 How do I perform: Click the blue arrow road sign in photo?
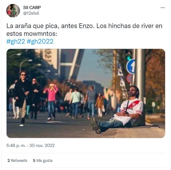[x=131, y=67]
